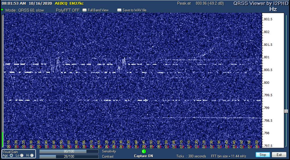
Task: Enable the Full Band View checkbox
Action: click(x=85, y=10)
